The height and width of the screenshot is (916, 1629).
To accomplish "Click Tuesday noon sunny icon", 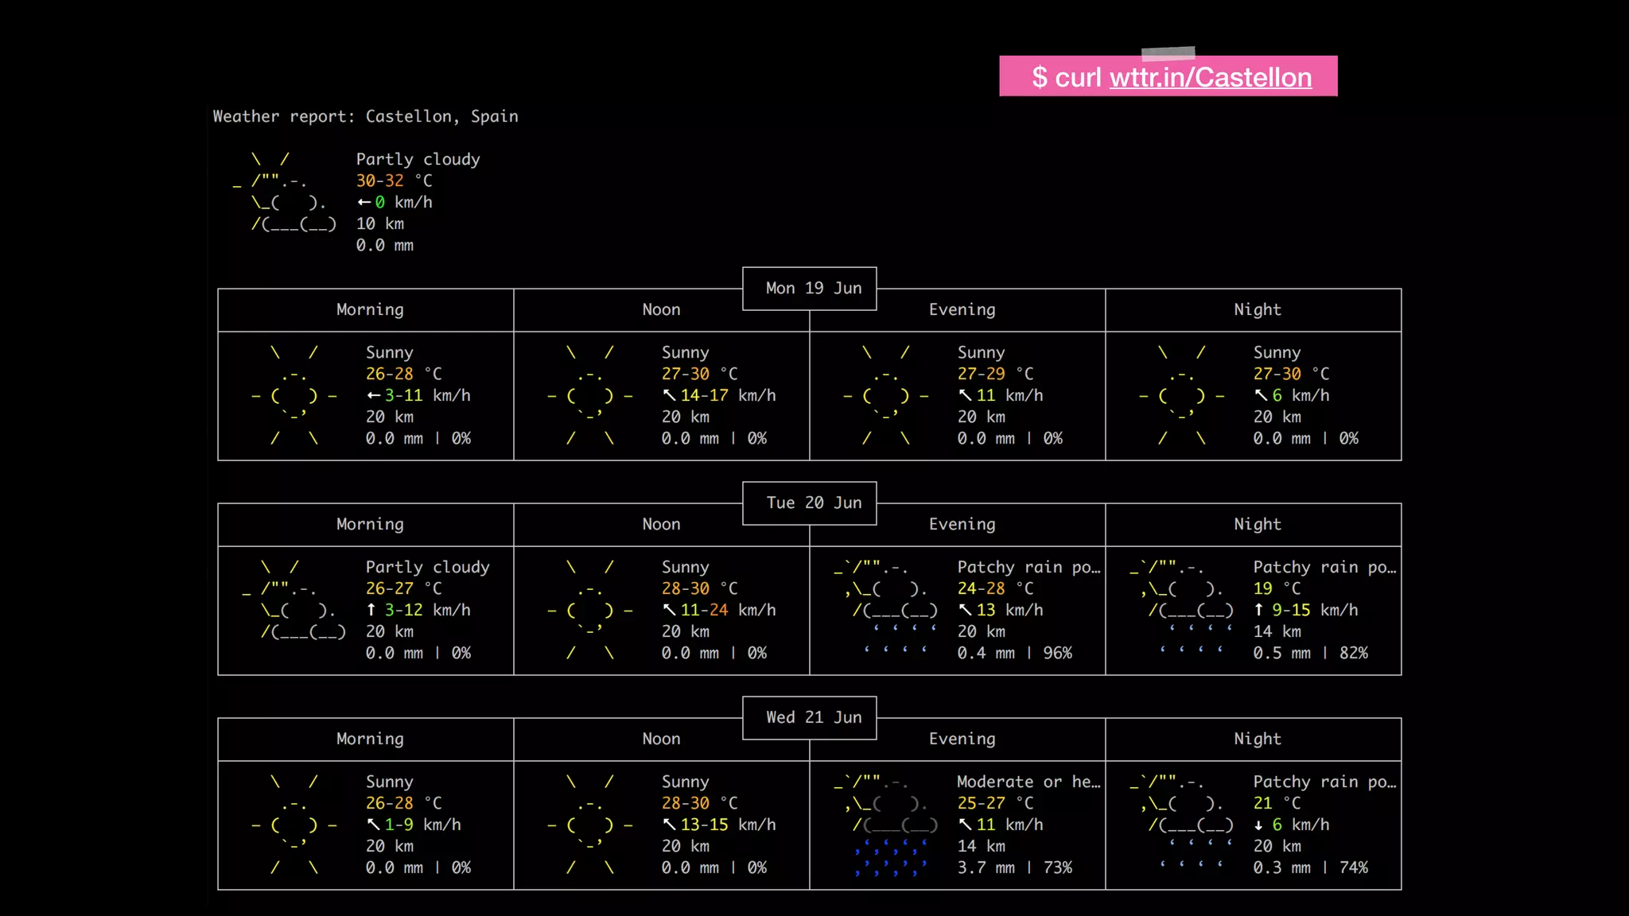I will [589, 610].
